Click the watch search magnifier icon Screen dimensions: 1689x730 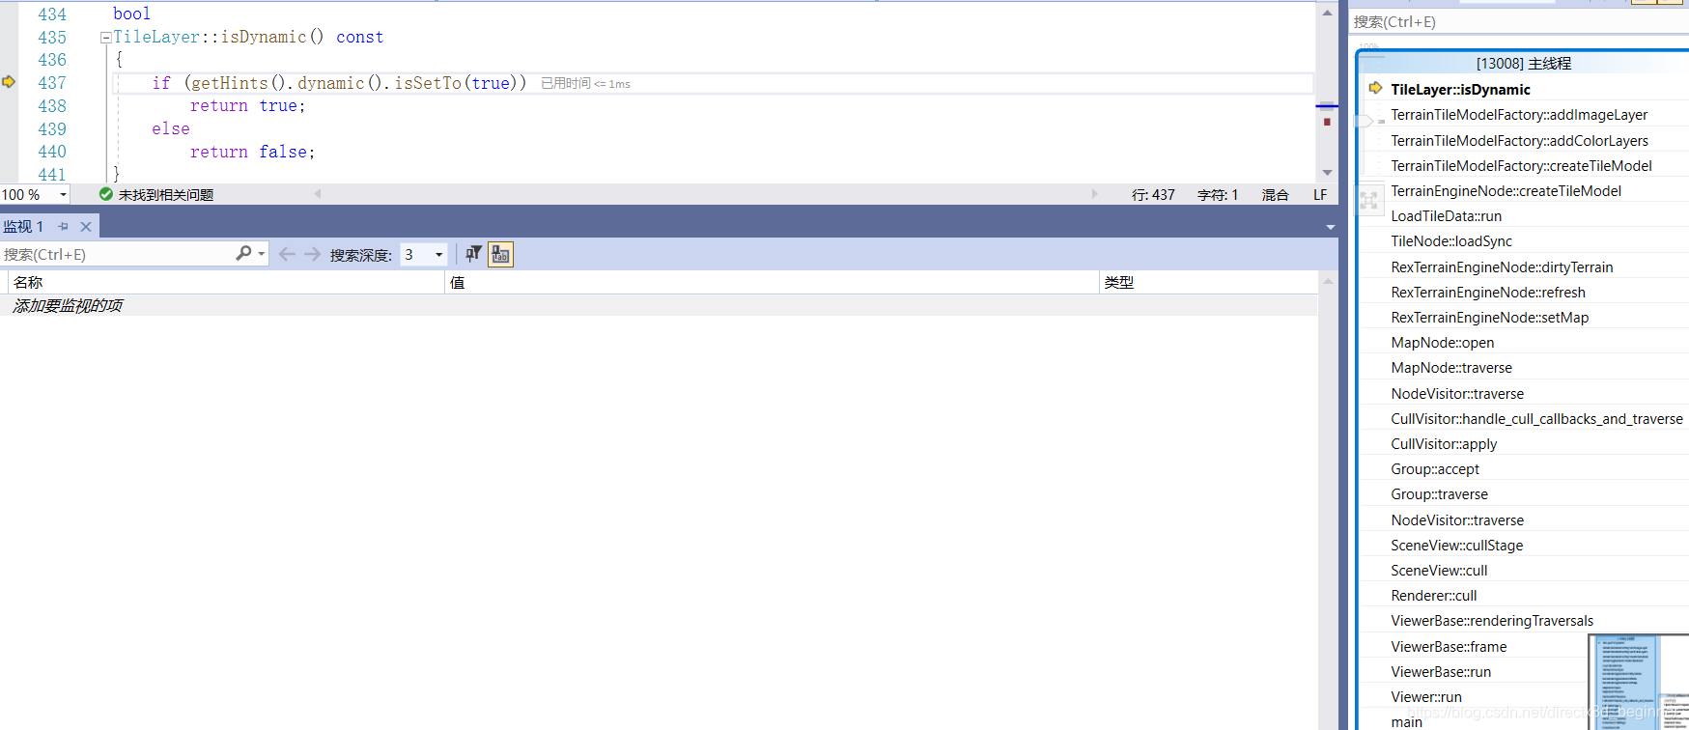[x=243, y=253]
